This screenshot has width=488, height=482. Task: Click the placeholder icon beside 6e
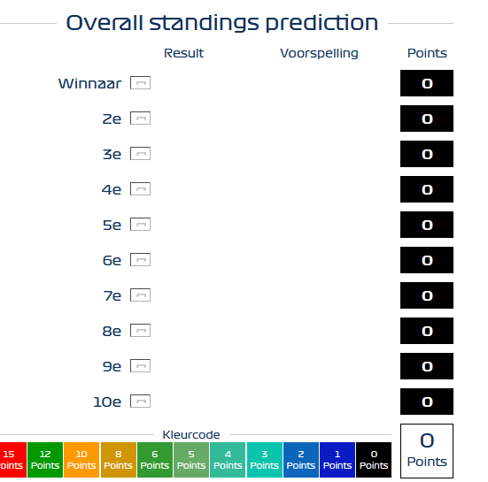(140, 260)
